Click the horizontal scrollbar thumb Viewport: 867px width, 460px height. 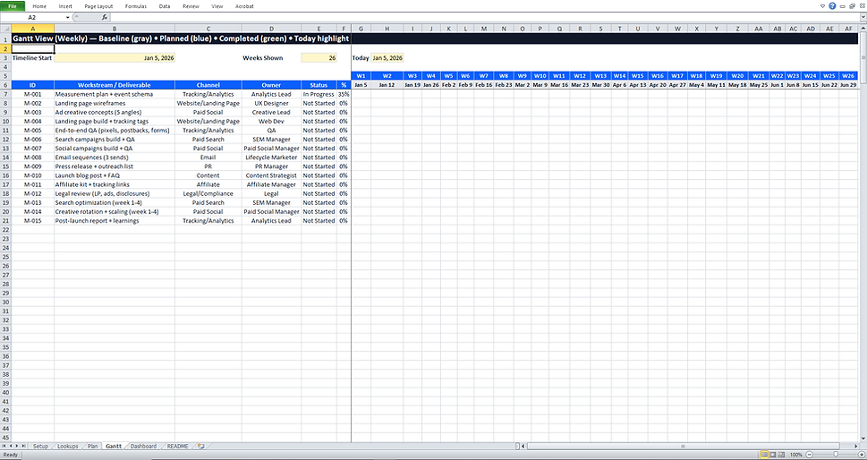coord(683,446)
